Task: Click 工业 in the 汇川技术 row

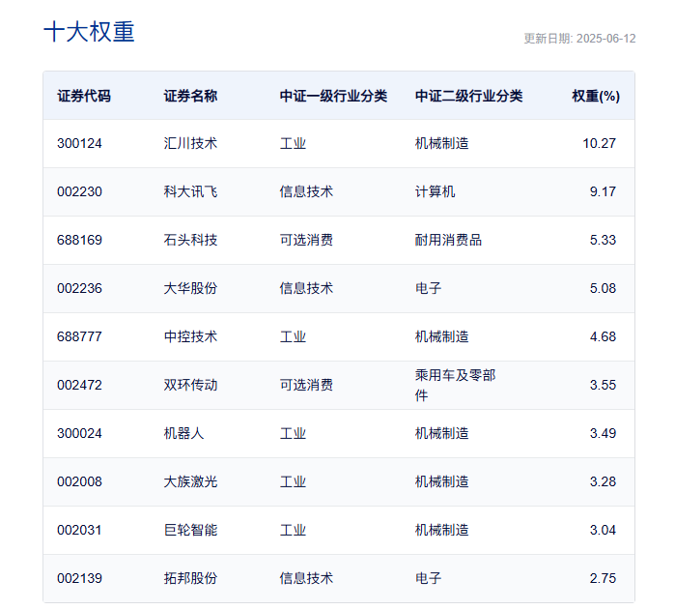Action: coord(293,143)
